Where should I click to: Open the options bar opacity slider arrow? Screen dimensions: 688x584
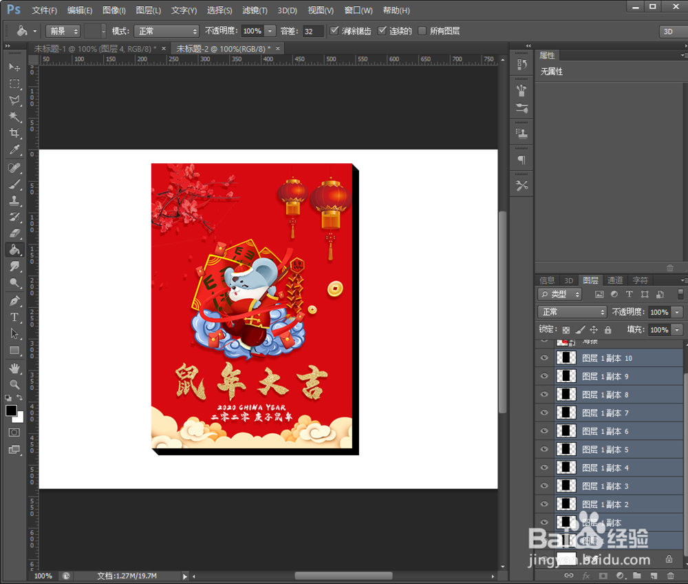coord(270,31)
